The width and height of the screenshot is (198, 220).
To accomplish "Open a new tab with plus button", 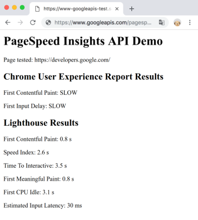I will (132, 9).
